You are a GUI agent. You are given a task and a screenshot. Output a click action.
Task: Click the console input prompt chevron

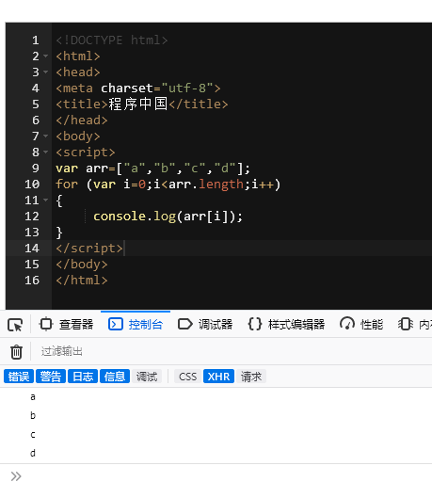pos(16,476)
